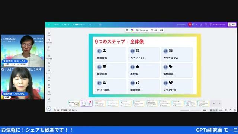This screenshot has width=238, height=134.
Task: Select the ブランド化 label on the slide
Action: click(170, 90)
